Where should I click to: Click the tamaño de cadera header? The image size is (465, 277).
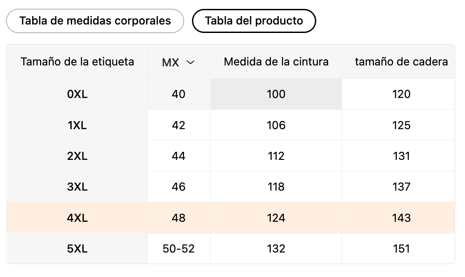click(x=401, y=61)
